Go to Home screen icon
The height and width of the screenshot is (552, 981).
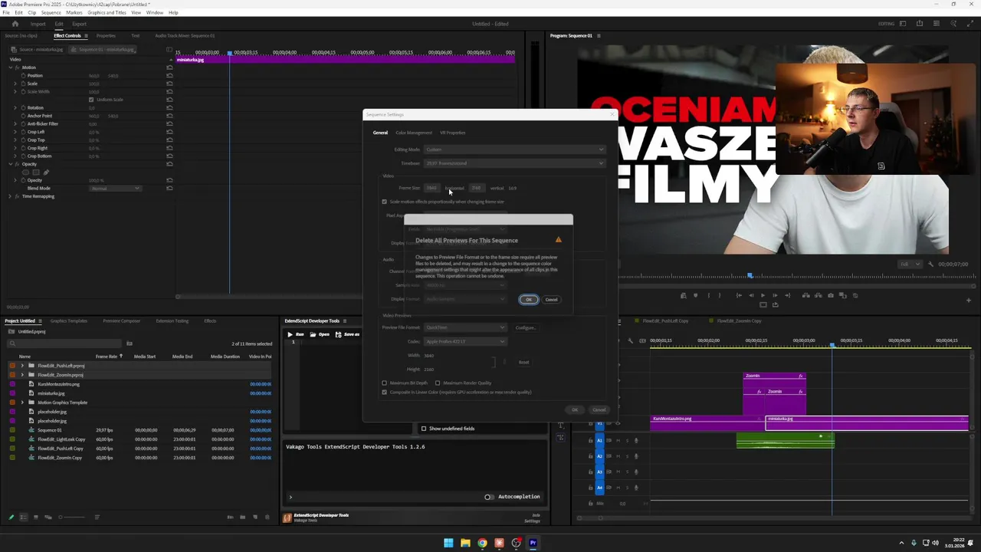tap(15, 24)
